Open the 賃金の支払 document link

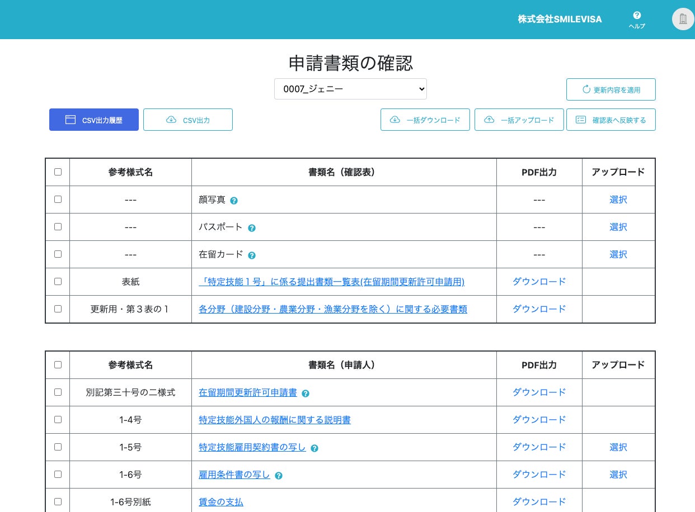pyautogui.click(x=221, y=502)
